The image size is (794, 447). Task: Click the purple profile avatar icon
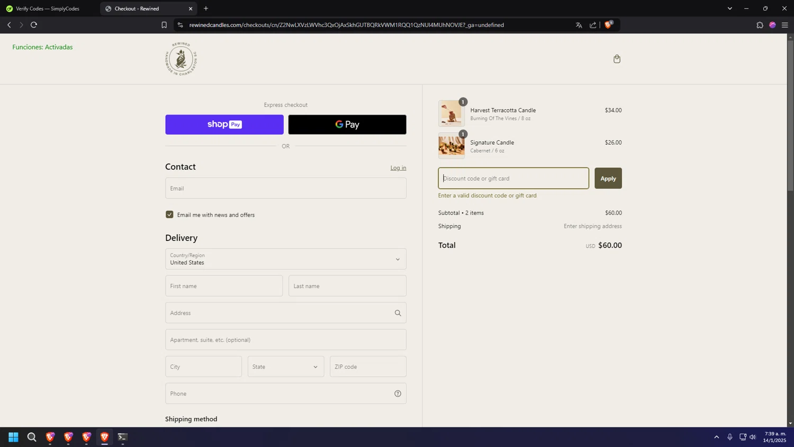click(772, 25)
